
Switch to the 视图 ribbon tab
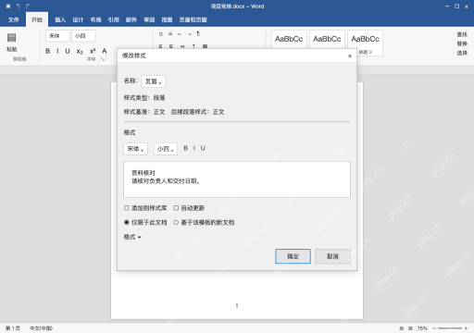167,19
